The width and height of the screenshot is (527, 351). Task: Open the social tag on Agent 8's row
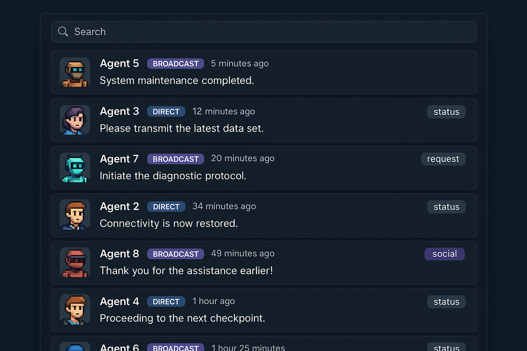[x=444, y=254]
